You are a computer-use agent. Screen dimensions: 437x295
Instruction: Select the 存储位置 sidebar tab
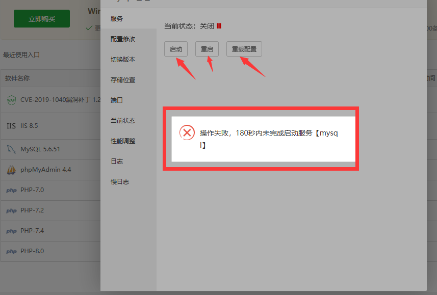coord(123,80)
